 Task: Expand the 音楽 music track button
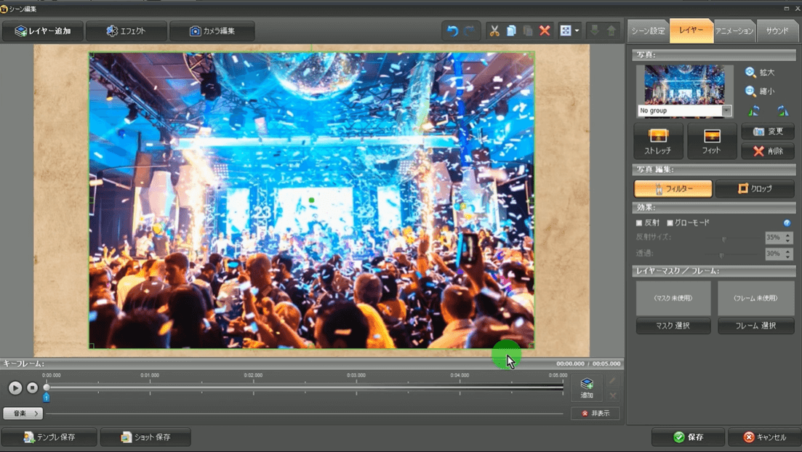(x=23, y=413)
